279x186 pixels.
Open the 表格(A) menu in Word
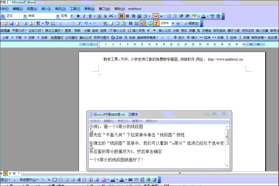pyautogui.click(x=89, y=9)
